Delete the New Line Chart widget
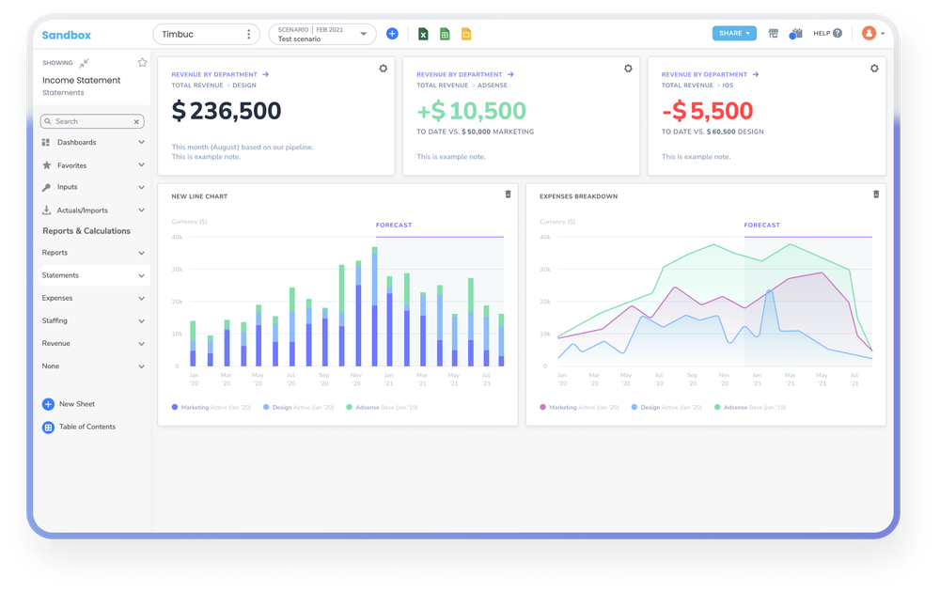The width and height of the screenshot is (940, 592). pyautogui.click(x=508, y=195)
